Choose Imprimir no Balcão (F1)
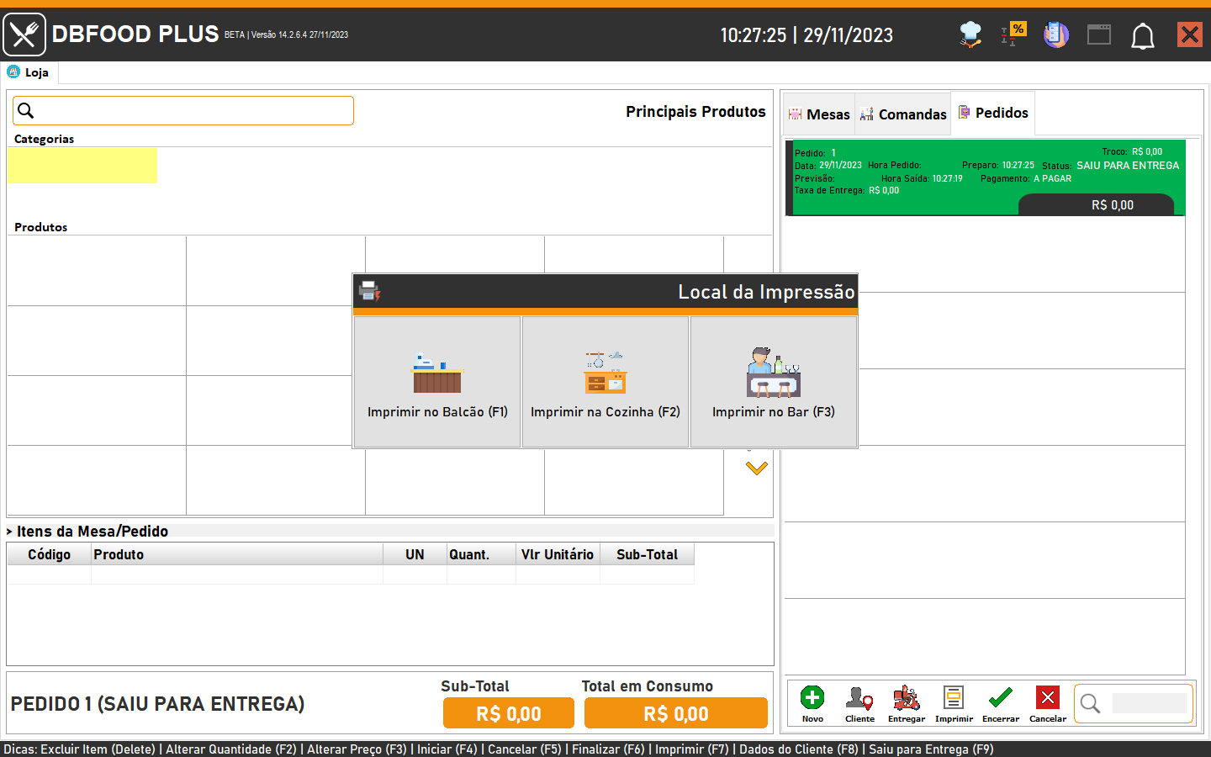Image resolution: width=1211 pixels, height=757 pixels. 437,382
